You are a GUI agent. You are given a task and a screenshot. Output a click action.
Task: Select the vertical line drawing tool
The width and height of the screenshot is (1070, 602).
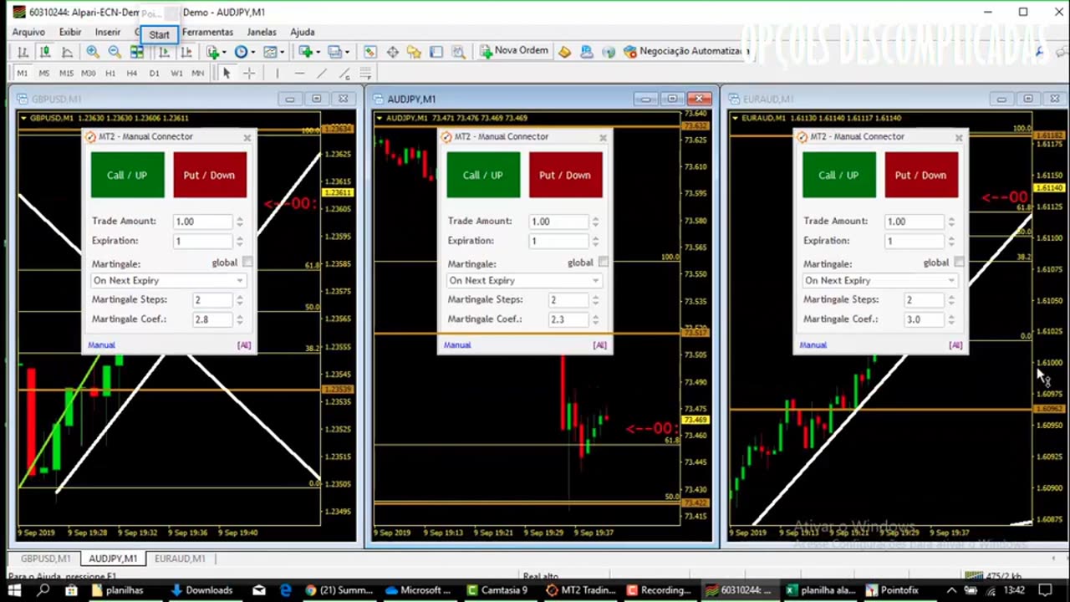278,74
